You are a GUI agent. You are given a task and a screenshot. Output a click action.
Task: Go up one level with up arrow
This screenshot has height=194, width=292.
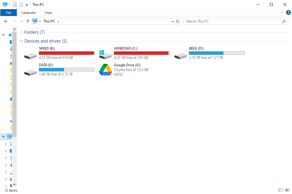tap(28, 21)
